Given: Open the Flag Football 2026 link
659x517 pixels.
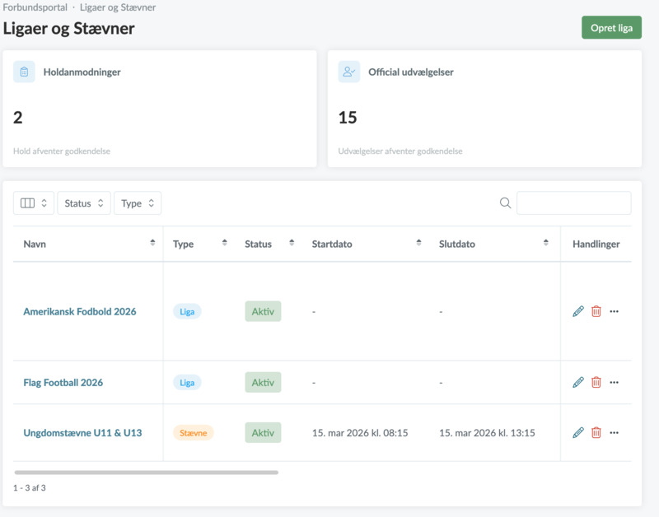Looking at the screenshot, I should (63, 383).
